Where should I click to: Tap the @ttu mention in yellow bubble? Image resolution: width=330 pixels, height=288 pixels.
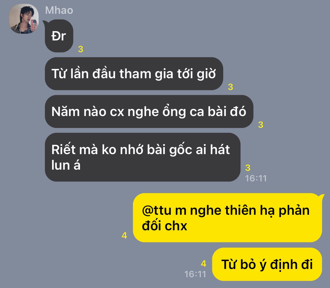(x=157, y=210)
